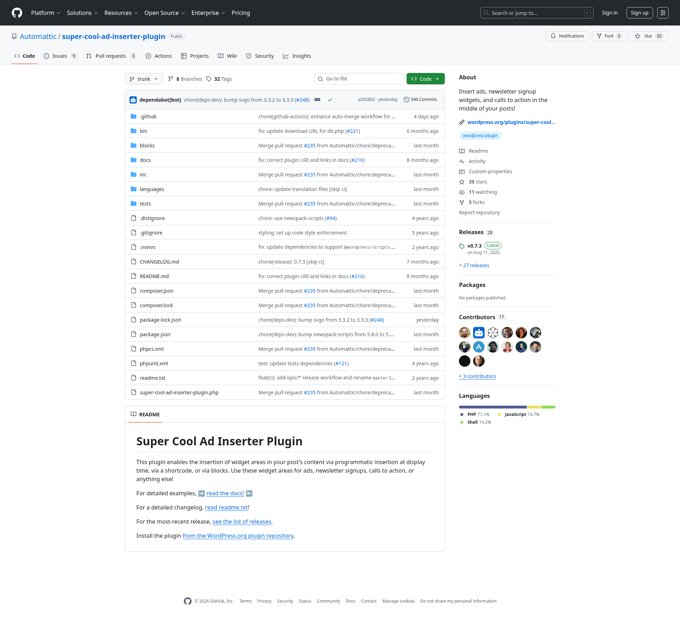Switch to the Projects tab
The height and width of the screenshot is (620, 680).
pyautogui.click(x=195, y=56)
